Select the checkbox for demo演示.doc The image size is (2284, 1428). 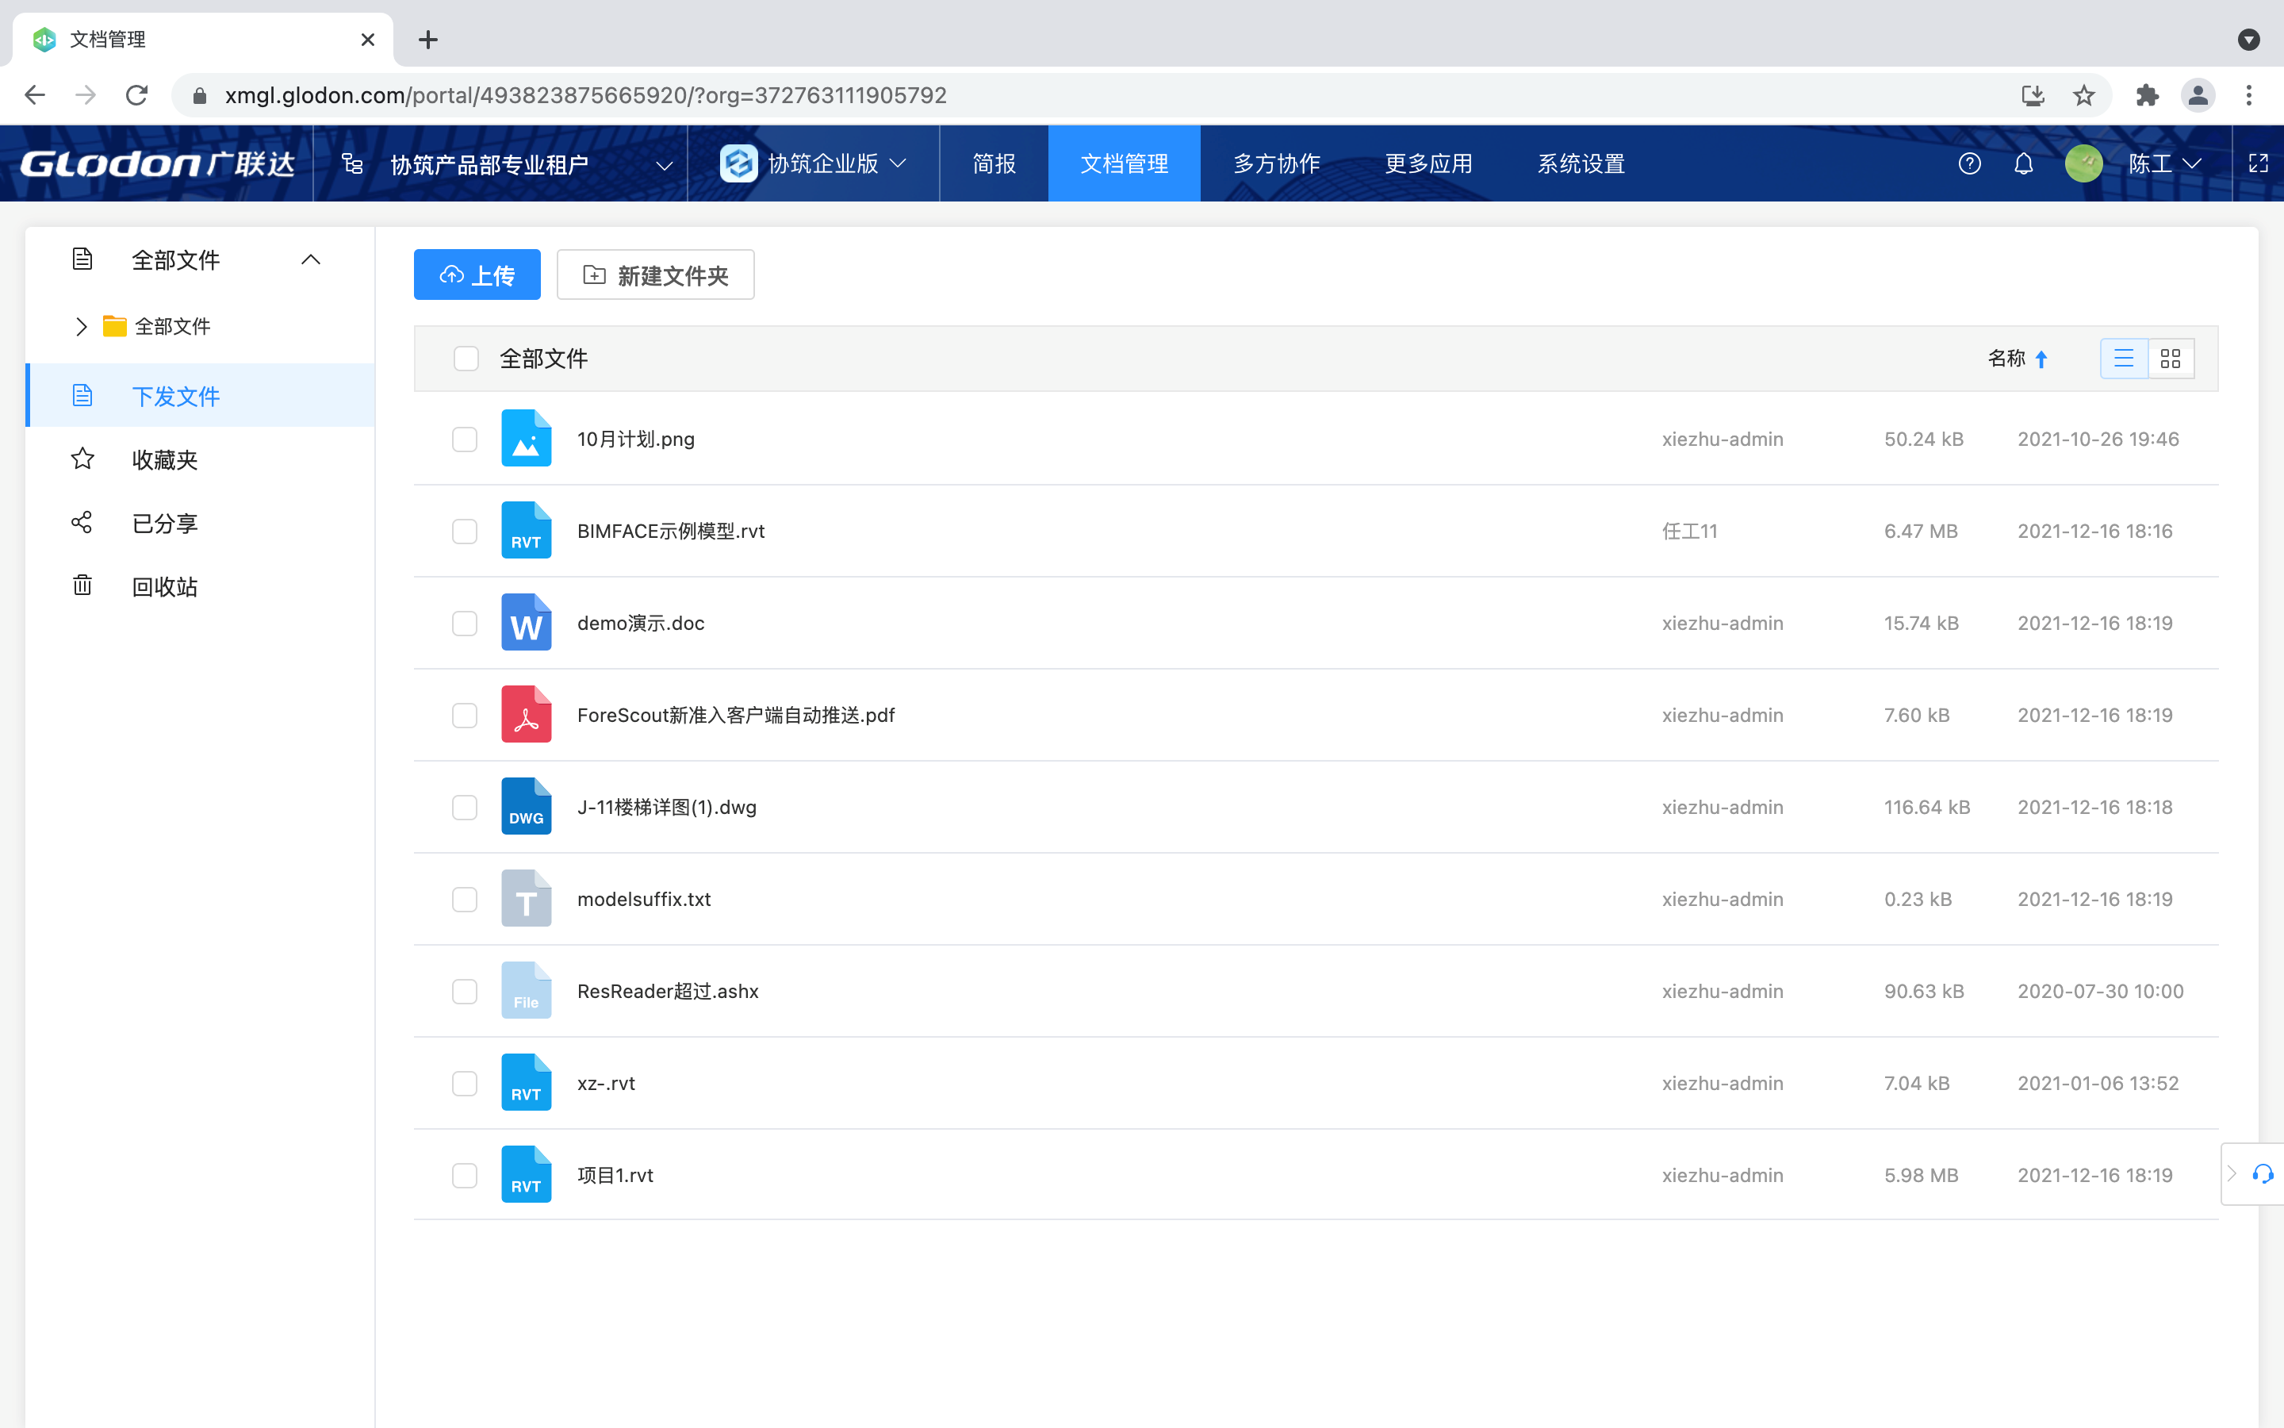click(x=465, y=624)
